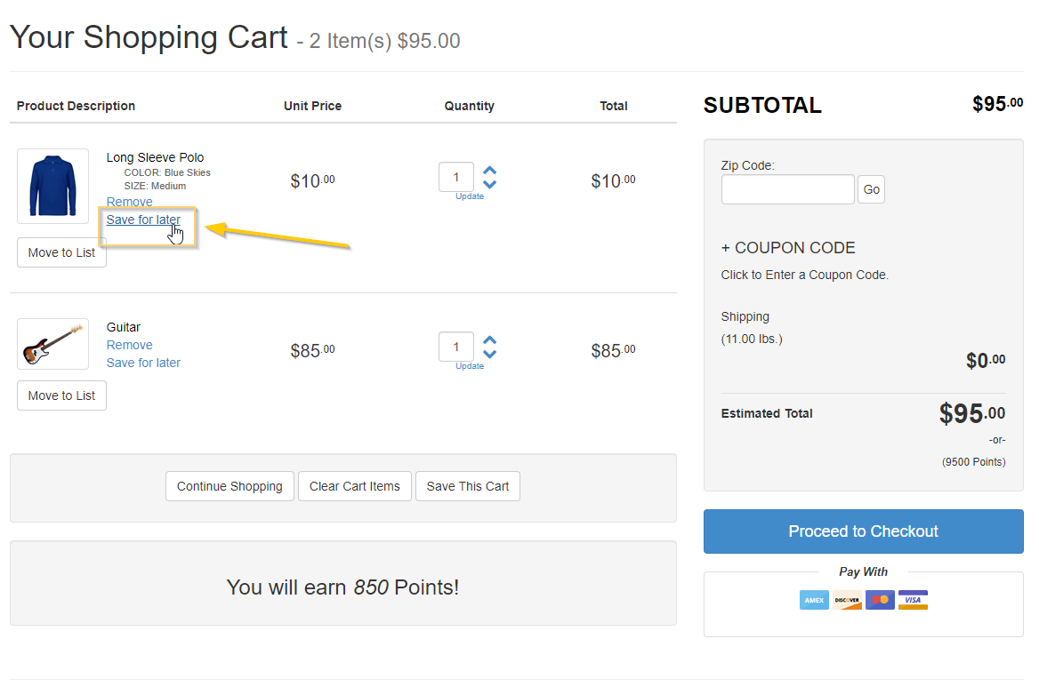Open the blue polo shirt thumbnail

tap(52, 186)
